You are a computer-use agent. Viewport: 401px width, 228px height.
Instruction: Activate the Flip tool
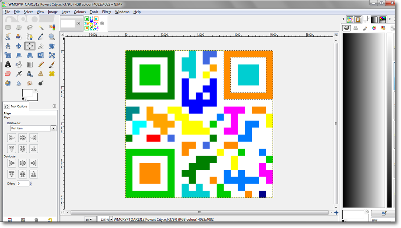(41, 55)
